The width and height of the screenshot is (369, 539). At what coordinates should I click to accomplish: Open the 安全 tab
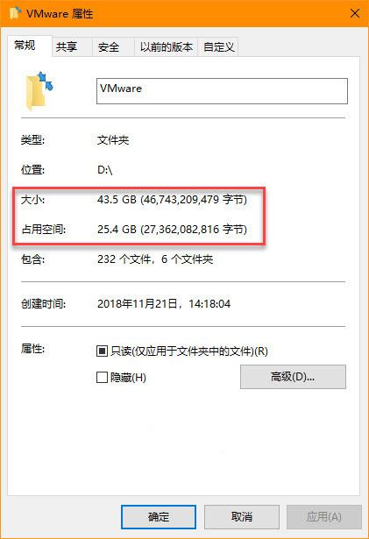coord(113,46)
